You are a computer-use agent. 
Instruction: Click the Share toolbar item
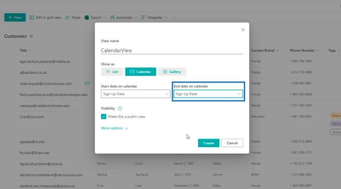coord(73,17)
